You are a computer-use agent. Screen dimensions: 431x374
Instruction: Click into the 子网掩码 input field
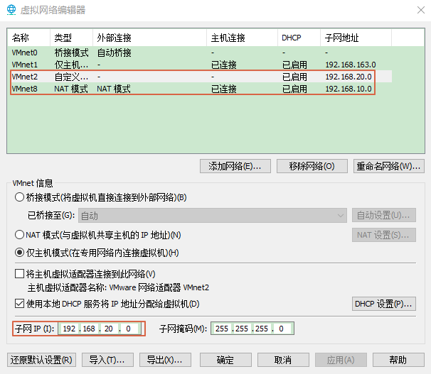click(x=251, y=329)
